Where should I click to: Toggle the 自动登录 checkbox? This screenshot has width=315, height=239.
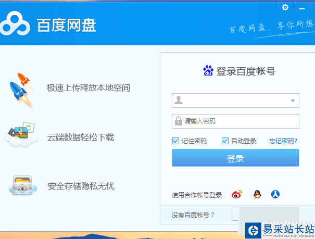pos(225,141)
